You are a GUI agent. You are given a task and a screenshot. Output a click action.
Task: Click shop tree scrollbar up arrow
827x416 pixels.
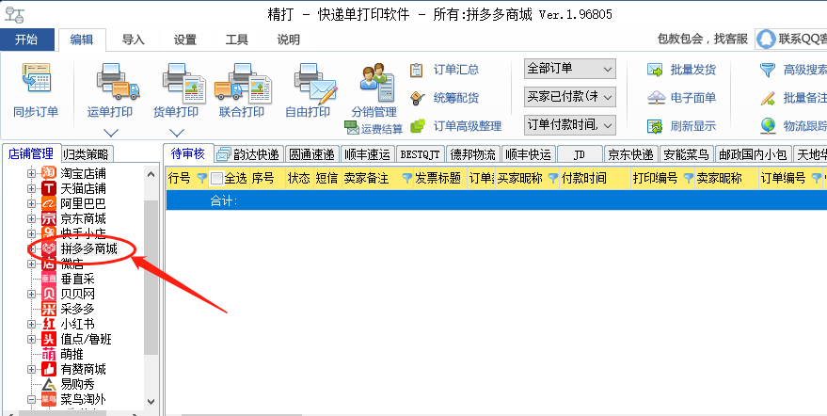tap(151, 174)
